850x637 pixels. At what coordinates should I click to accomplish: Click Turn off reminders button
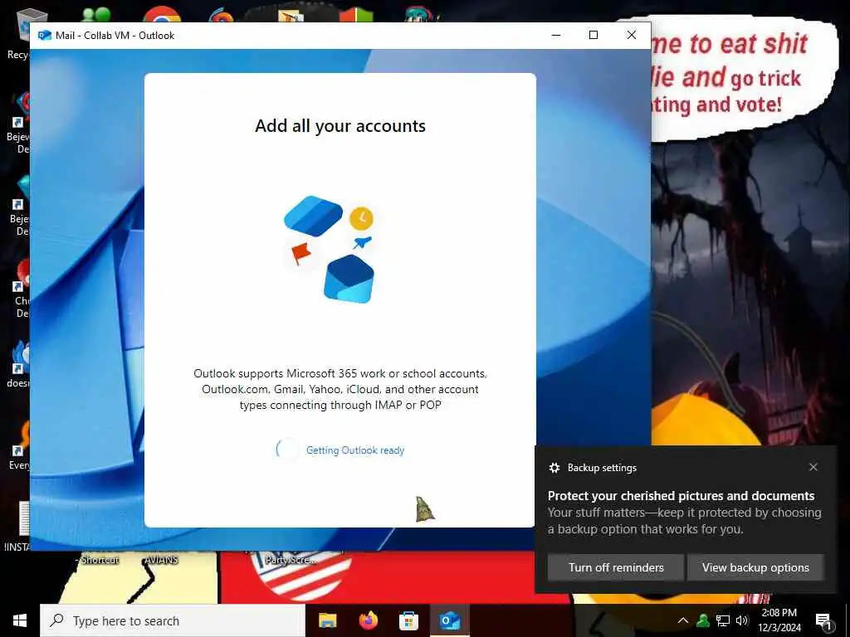coord(616,567)
